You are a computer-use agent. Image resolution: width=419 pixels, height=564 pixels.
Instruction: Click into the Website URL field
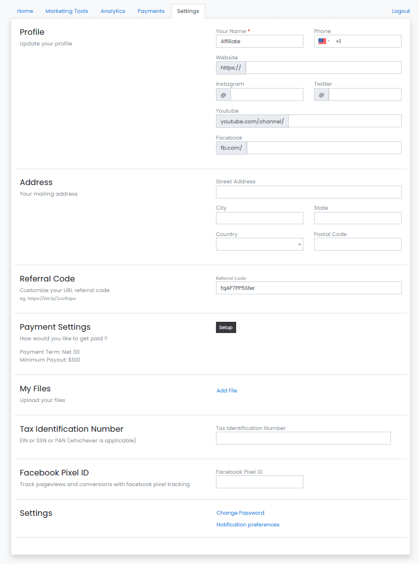click(x=323, y=68)
